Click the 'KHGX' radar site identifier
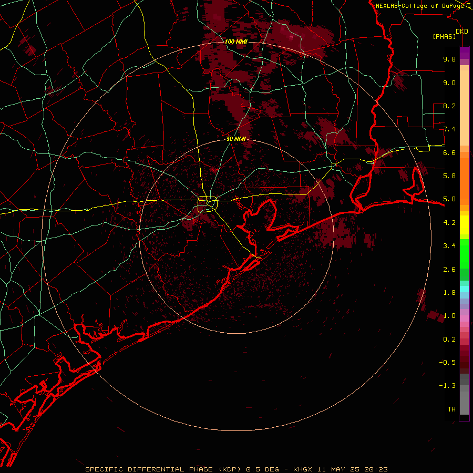This screenshot has height=473, width=473. tap(303, 469)
